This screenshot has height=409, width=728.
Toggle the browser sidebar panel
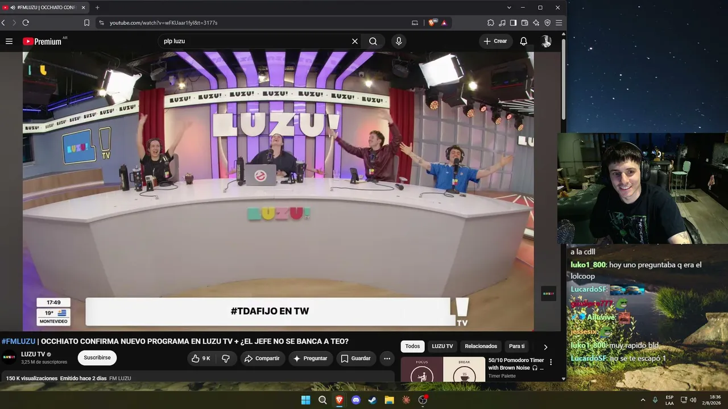[x=514, y=23]
